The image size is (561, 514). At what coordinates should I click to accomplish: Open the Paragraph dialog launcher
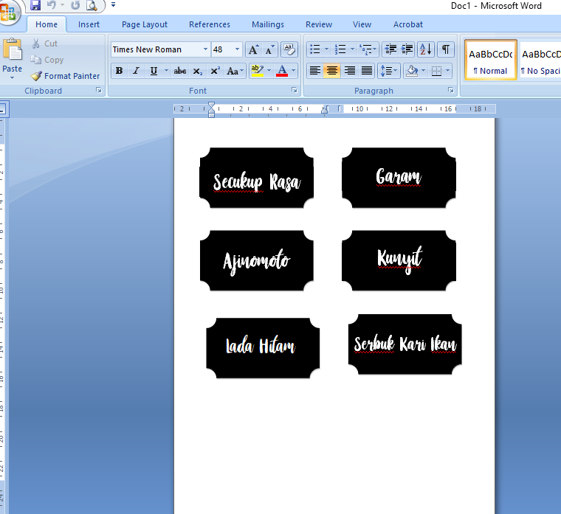(x=451, y=91)
